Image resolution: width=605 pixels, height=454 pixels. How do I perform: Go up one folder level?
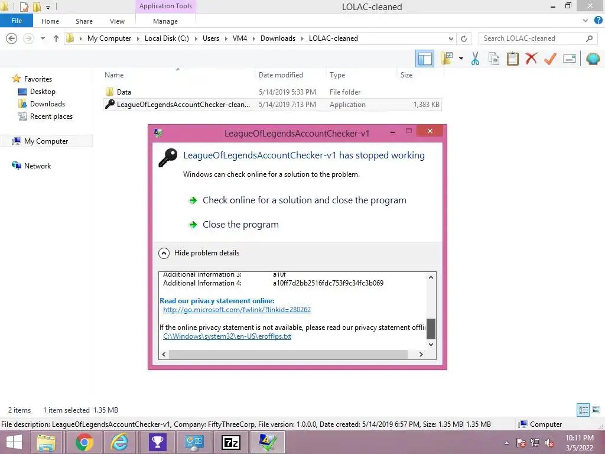(x=56, y=38)
